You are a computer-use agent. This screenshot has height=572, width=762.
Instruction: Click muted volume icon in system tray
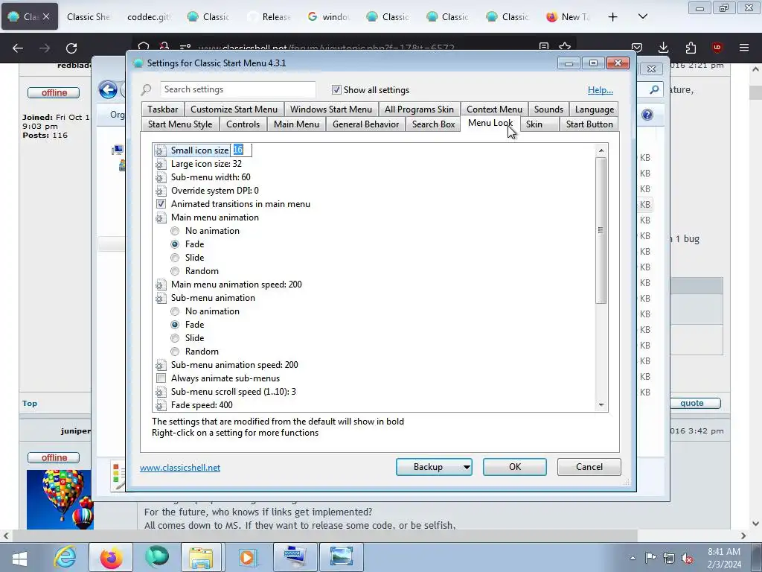point(687,559)
